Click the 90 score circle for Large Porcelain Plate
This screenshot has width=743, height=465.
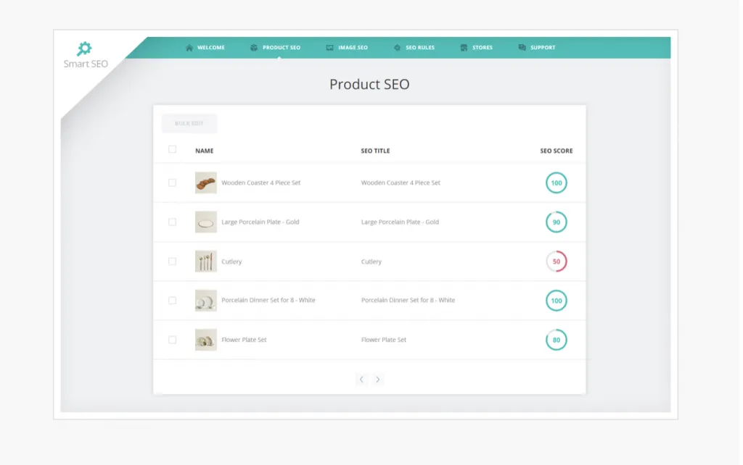(557, 222)
